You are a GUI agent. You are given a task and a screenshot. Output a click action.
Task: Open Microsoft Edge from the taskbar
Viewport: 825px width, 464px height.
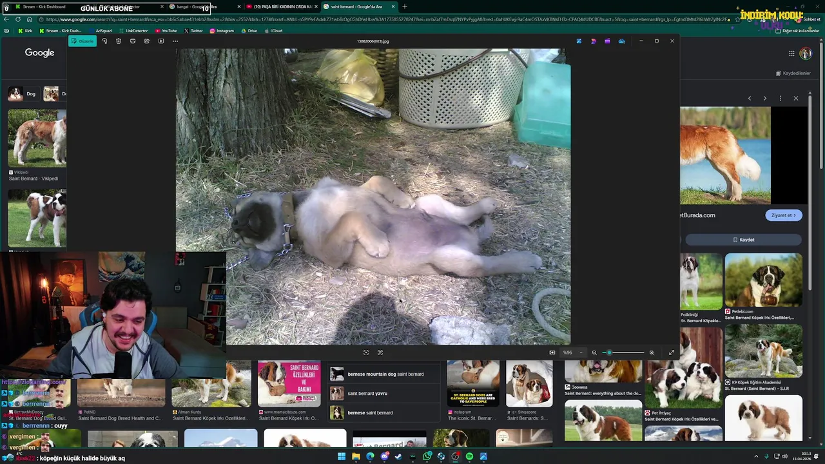pos(370,457)
